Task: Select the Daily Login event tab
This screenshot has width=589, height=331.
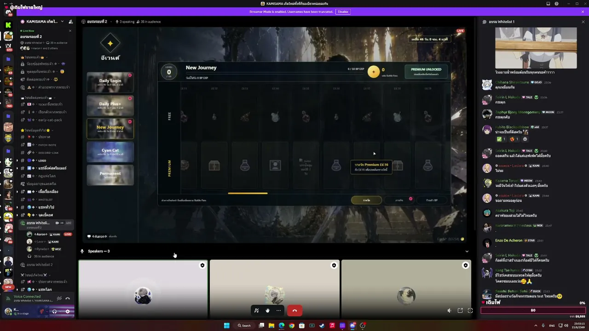Action: (110, 82)
